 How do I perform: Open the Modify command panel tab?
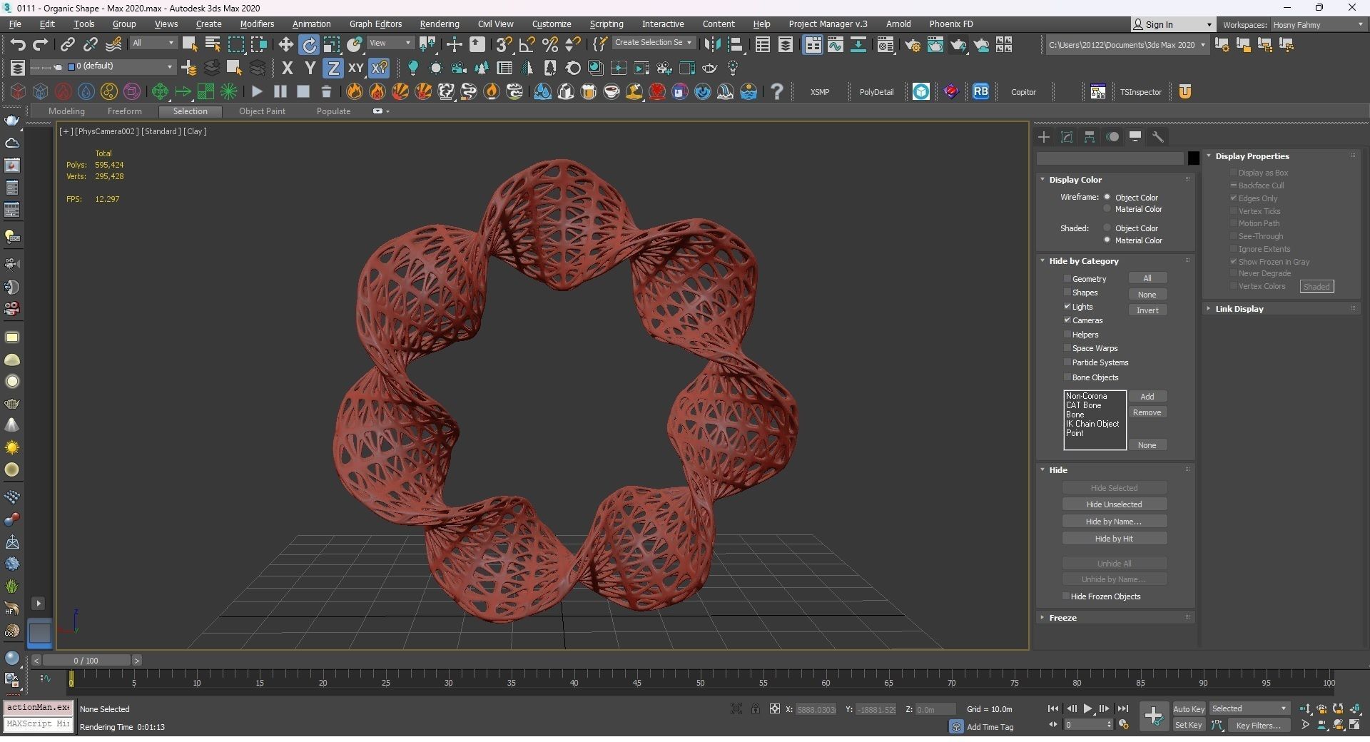click(x=1067, y=137)
